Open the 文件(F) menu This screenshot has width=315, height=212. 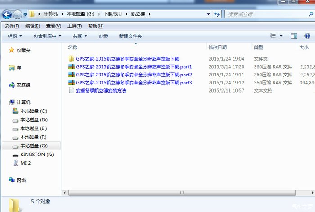[x=12, y=26]
